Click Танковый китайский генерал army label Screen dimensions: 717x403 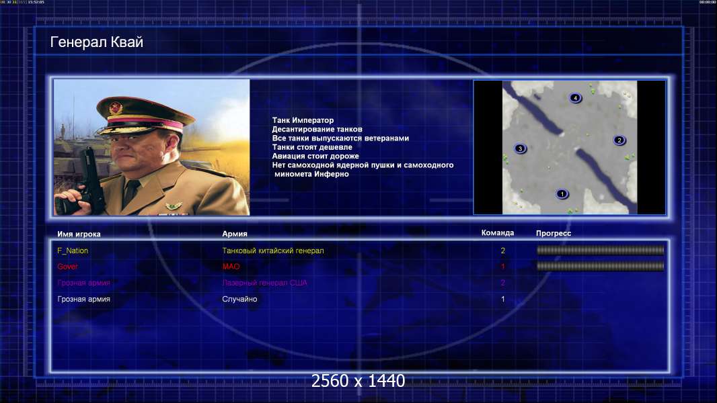click(x=273, y=251)
